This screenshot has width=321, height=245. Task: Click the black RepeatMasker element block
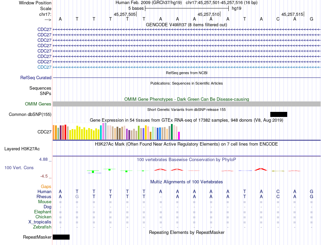click(61, 237)
